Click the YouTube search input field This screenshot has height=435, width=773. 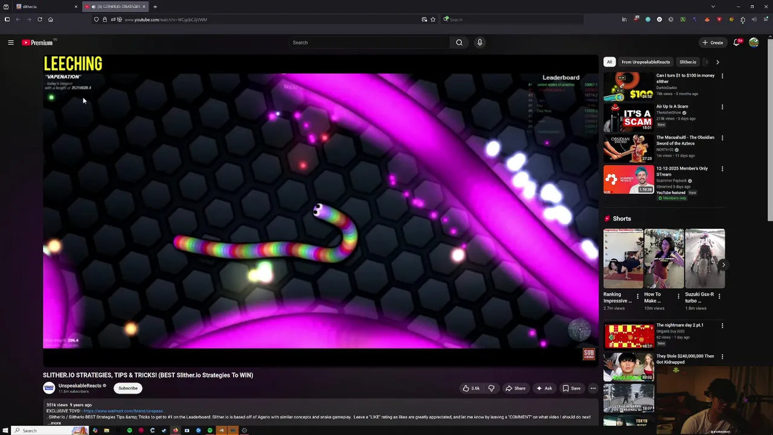[368, 42]
